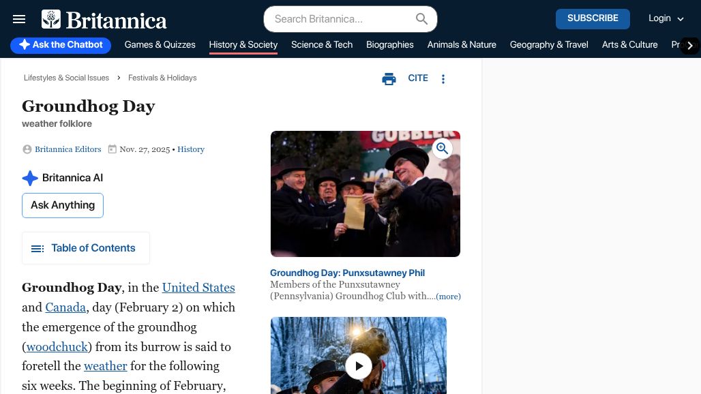Expand the Login dropdown

click(666, 19)
